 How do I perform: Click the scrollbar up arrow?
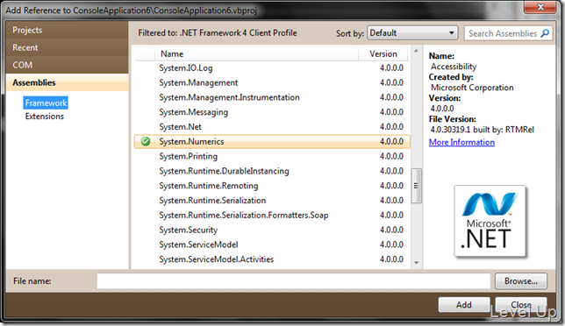416,51
